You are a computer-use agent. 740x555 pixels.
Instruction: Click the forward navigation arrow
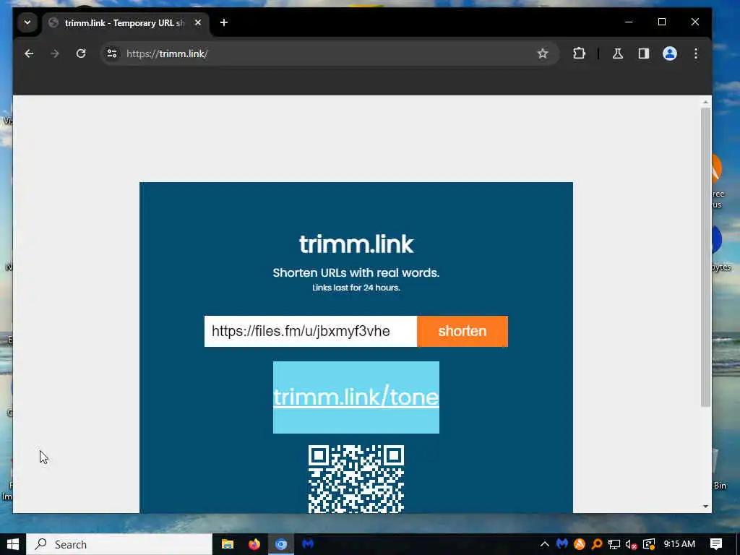click(55, 53)
